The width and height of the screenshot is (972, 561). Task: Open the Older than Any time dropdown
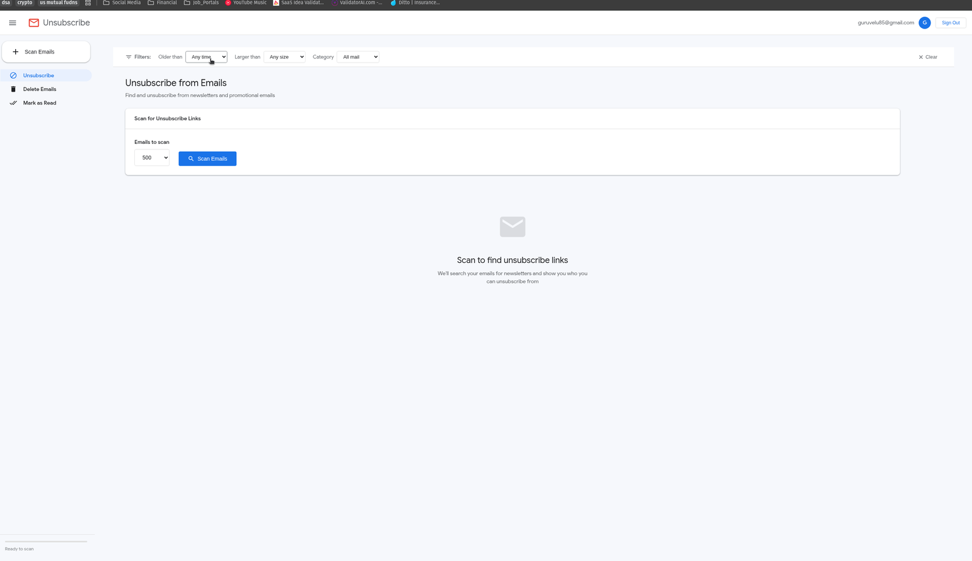207,57
